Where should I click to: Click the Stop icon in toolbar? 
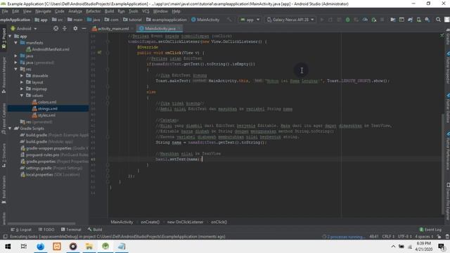[382, 20]
